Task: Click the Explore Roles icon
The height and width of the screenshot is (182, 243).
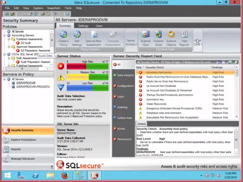Action: 159,35
